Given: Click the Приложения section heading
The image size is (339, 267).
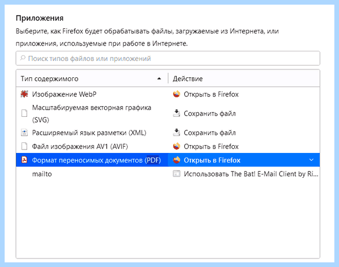Looking at the screenshot, I should [40, 18].
